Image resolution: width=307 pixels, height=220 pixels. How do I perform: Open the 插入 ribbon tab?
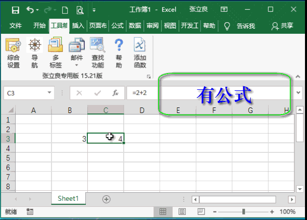(78, 26)
